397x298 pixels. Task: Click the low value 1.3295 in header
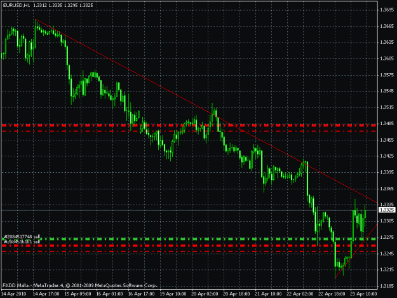click(71, 5)
